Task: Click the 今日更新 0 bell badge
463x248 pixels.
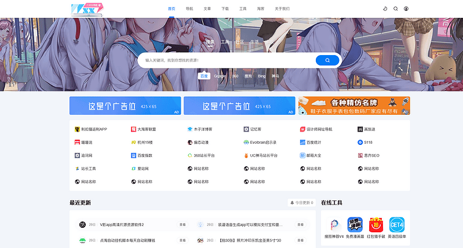Action: click(301, 203)
